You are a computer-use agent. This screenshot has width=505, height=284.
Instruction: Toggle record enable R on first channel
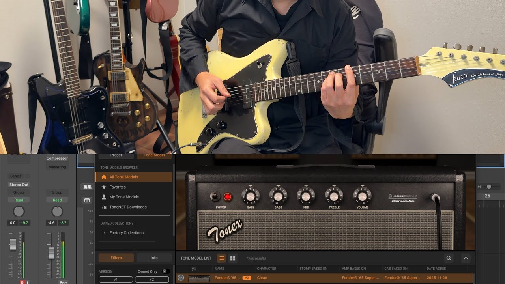pyautogui.click(x=22, y=282)
